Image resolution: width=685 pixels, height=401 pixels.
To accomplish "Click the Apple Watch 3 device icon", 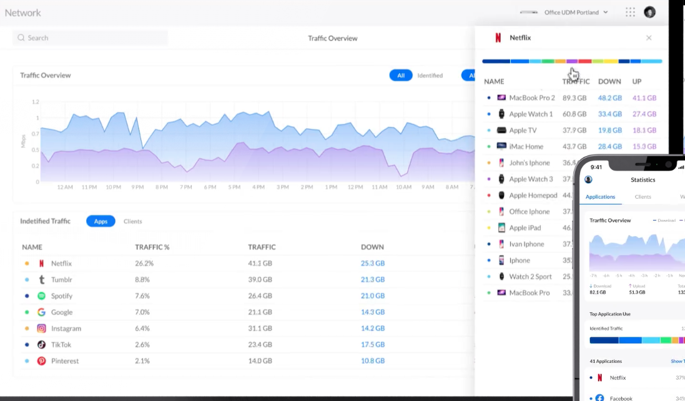I will coord(501,179).
